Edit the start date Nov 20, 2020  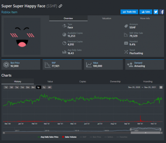134,87
